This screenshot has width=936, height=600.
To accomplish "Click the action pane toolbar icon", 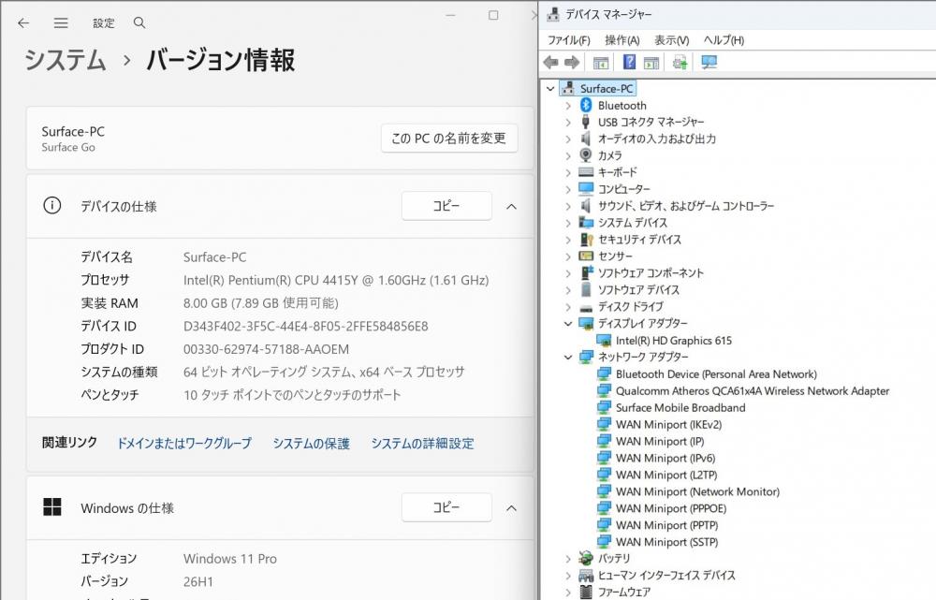I will pyautogui.click(x=651, y=62).
